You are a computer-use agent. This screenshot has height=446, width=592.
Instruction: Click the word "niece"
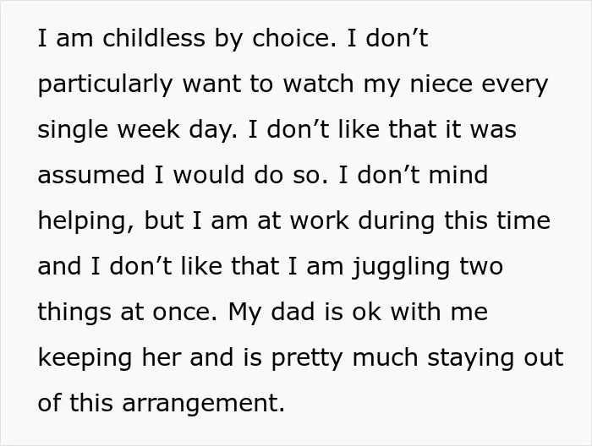point(441,84)
